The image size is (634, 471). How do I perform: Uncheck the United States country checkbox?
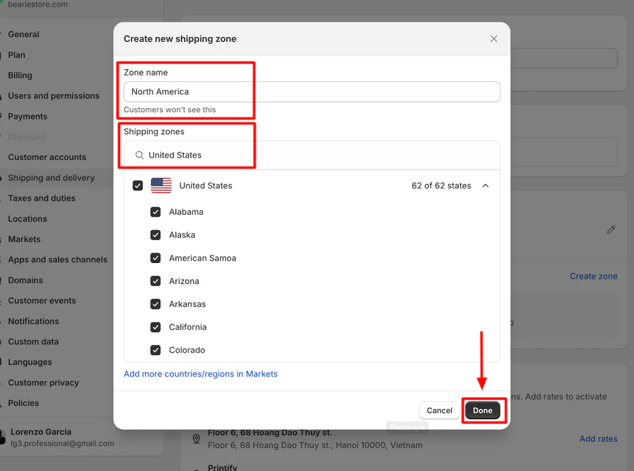coord(137,186)
